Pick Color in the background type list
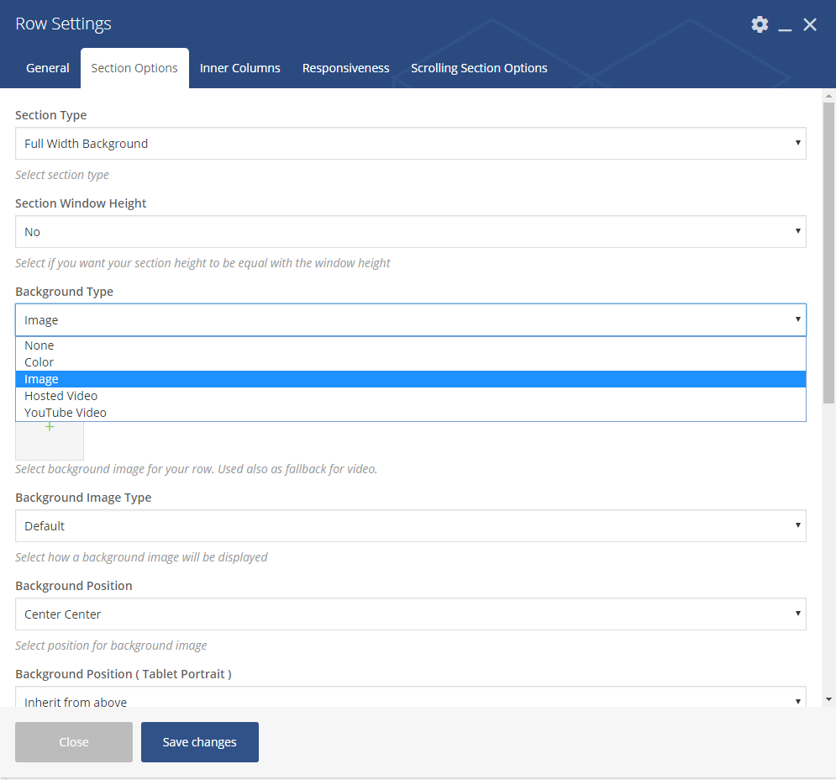The height and width of the screenshot is (780, 836). click(39, 362)
